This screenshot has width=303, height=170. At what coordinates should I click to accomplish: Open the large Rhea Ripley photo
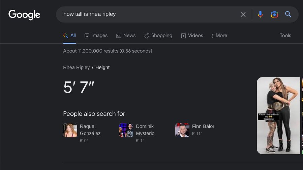pos(278,115)
